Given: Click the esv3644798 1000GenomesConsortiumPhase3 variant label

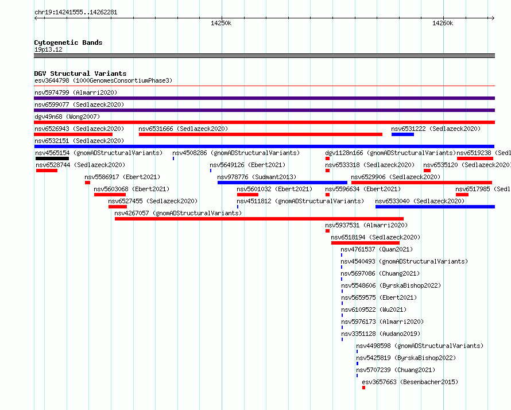Looking at the screenshot, I should [x=103, y=80].
